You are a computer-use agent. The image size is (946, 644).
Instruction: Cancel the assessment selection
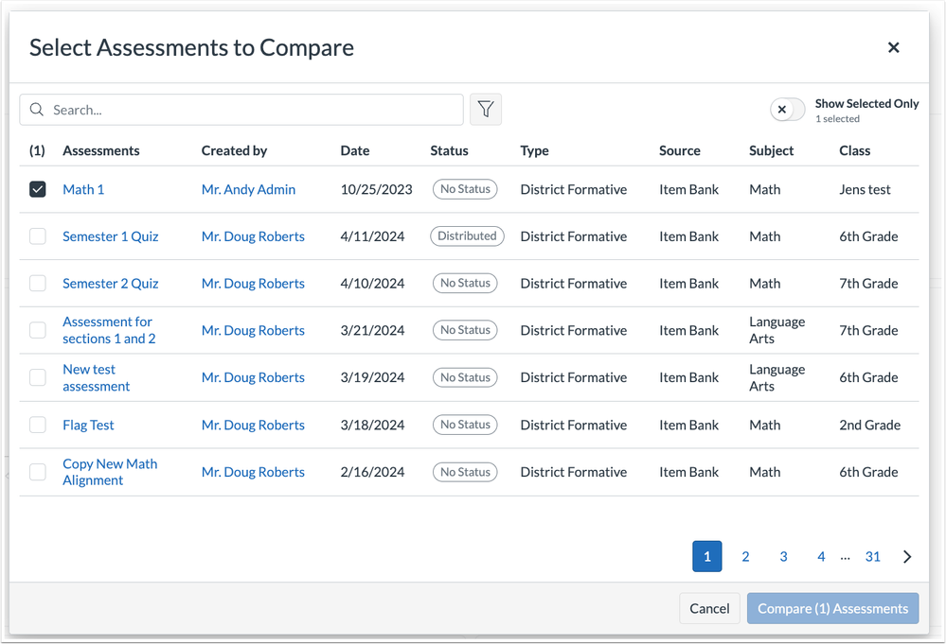[x=708, y=608]
